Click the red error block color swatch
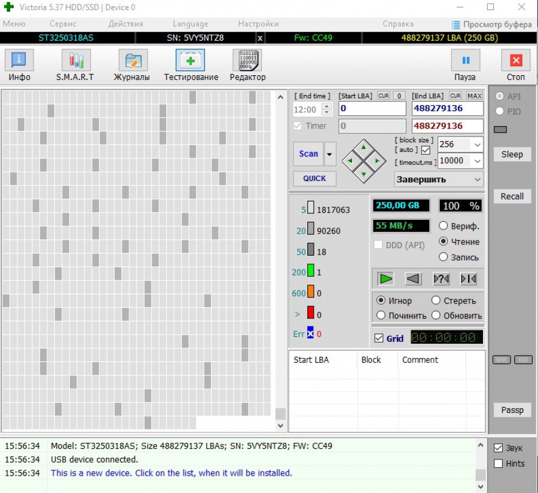 click(x=310, y=313)
